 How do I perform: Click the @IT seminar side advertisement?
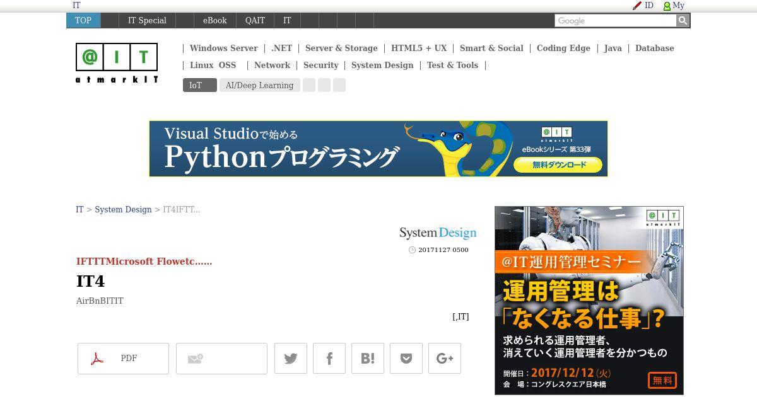click(589, 301)
